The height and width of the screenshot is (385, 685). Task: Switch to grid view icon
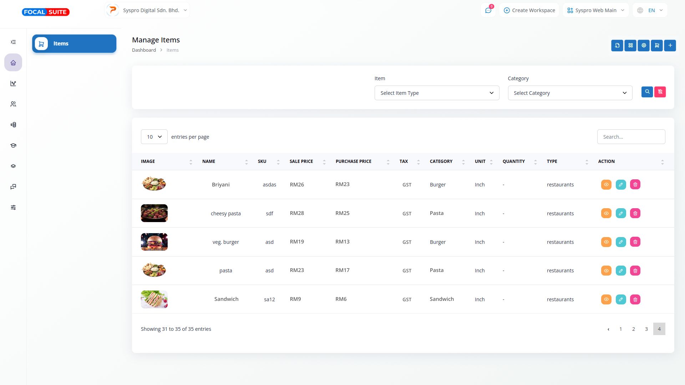(x=630, y=45)
